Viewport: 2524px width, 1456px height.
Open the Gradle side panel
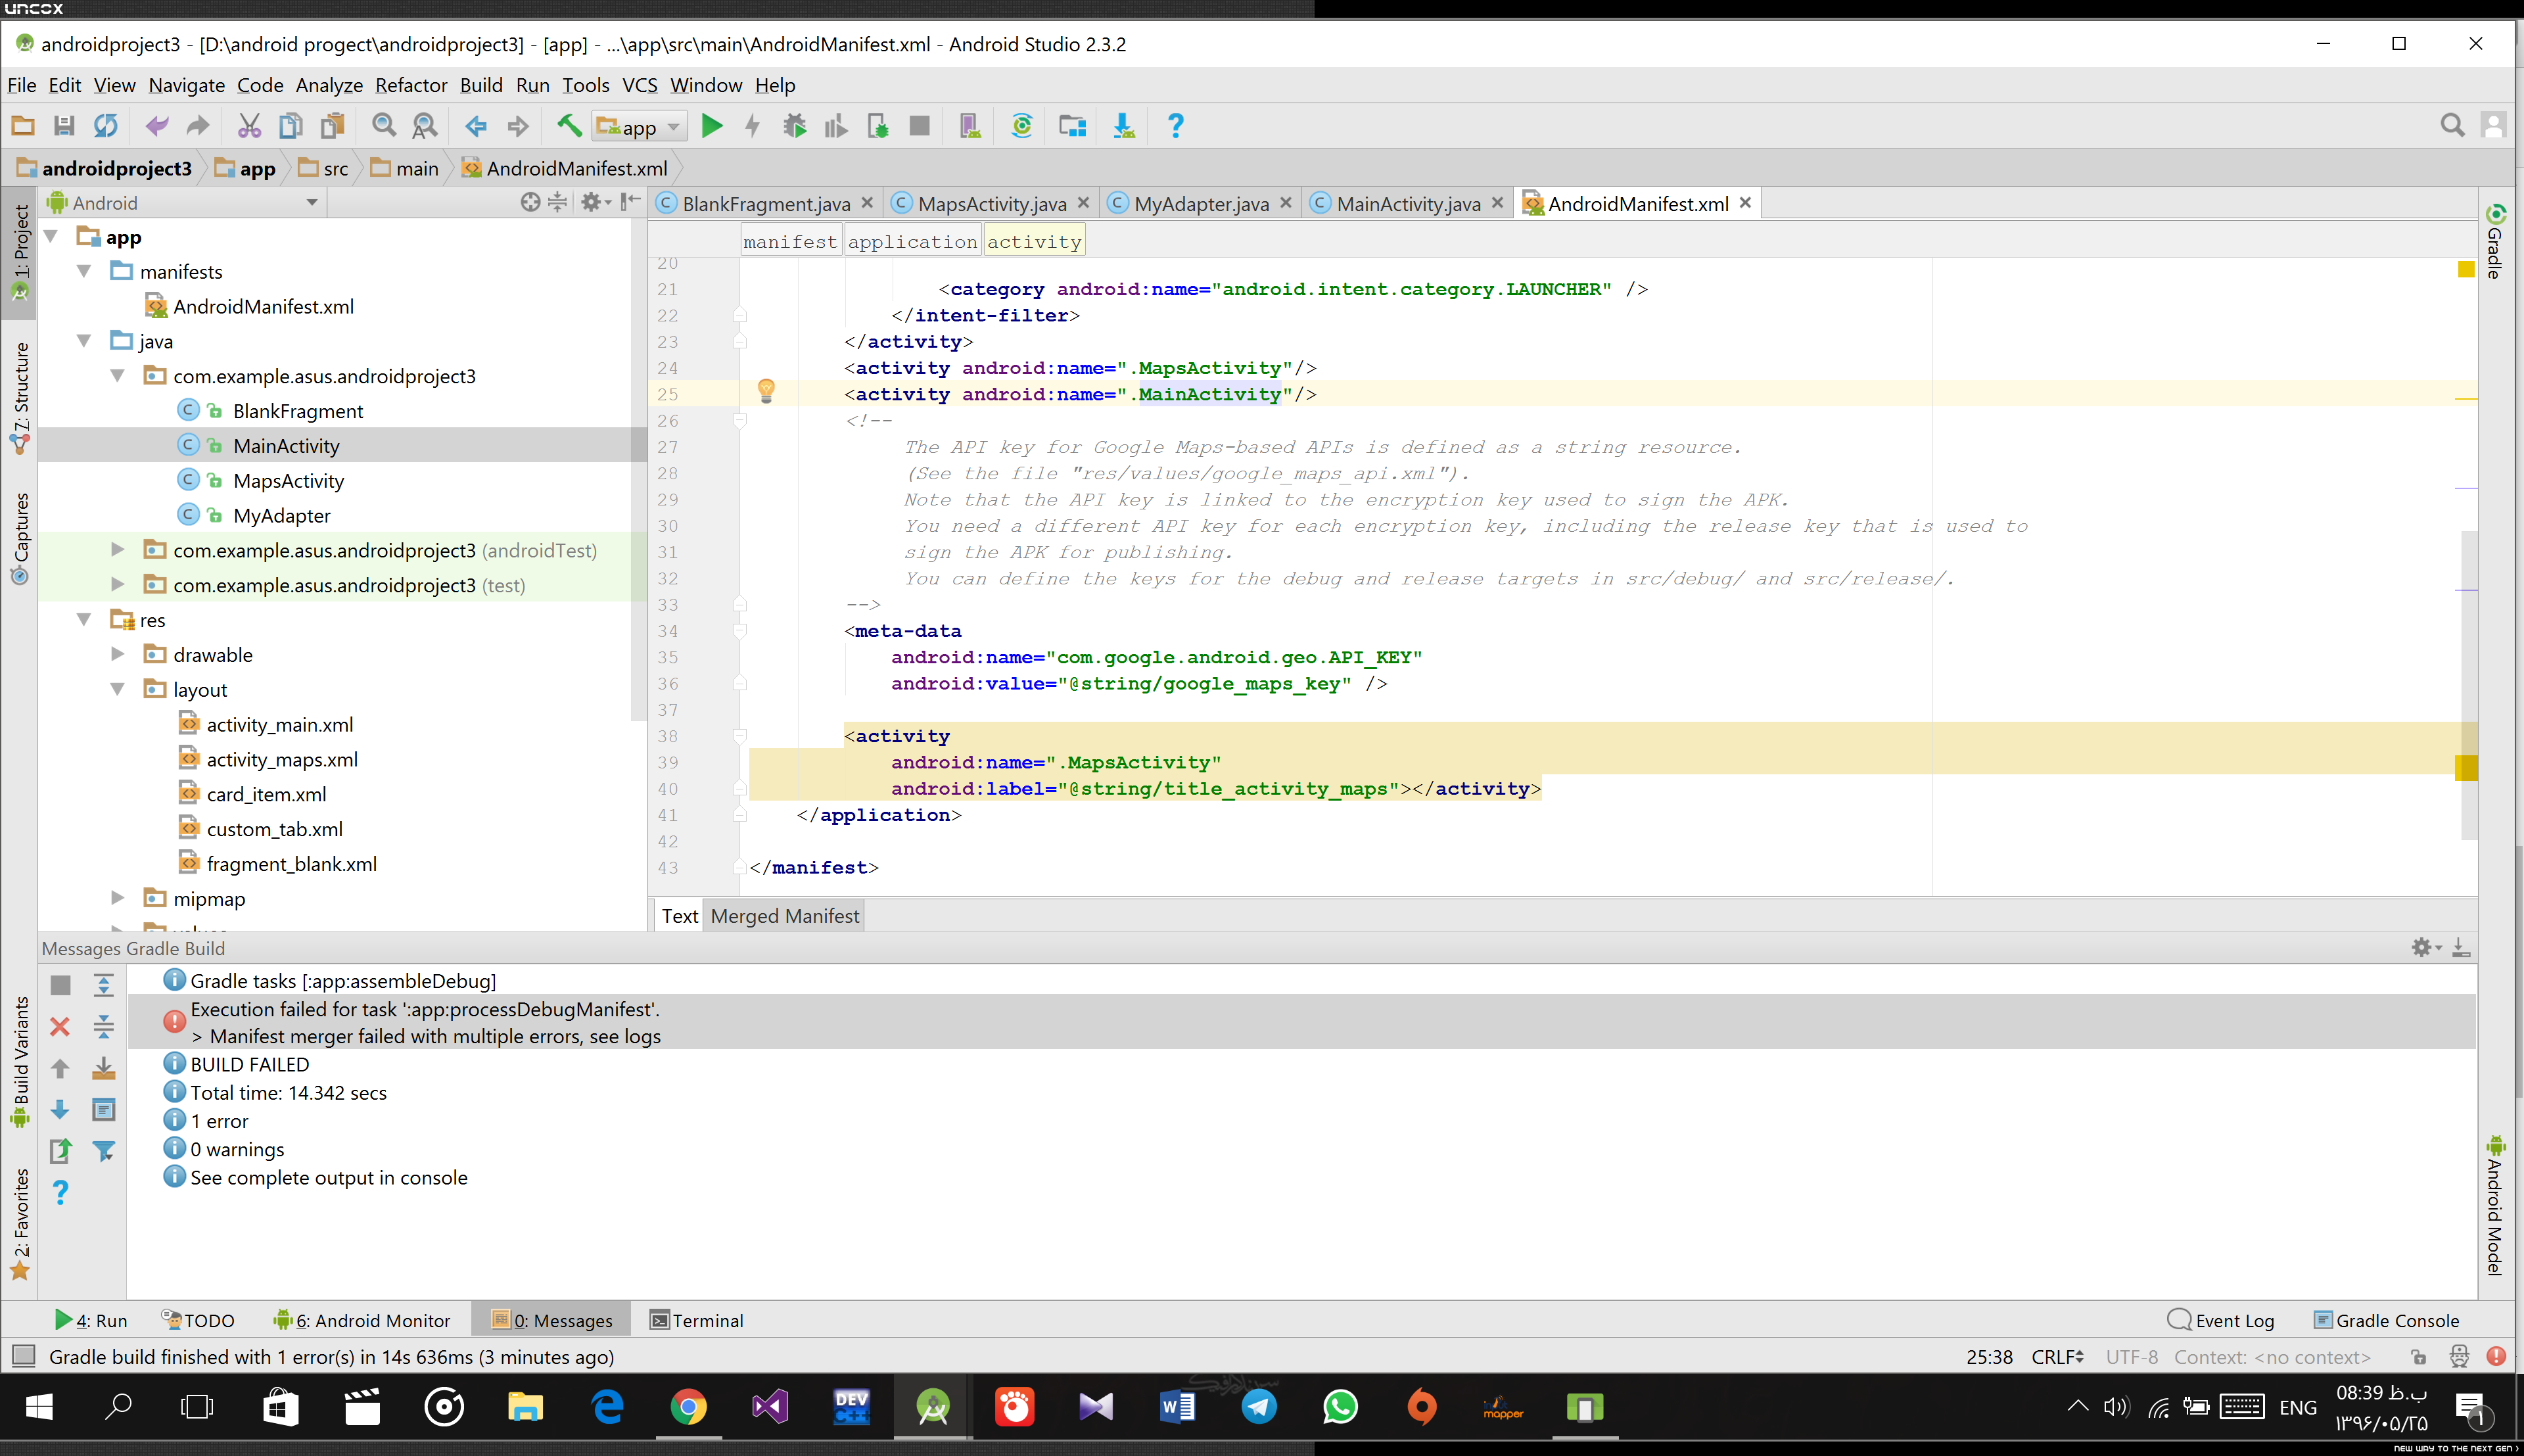click(2495, 242)
